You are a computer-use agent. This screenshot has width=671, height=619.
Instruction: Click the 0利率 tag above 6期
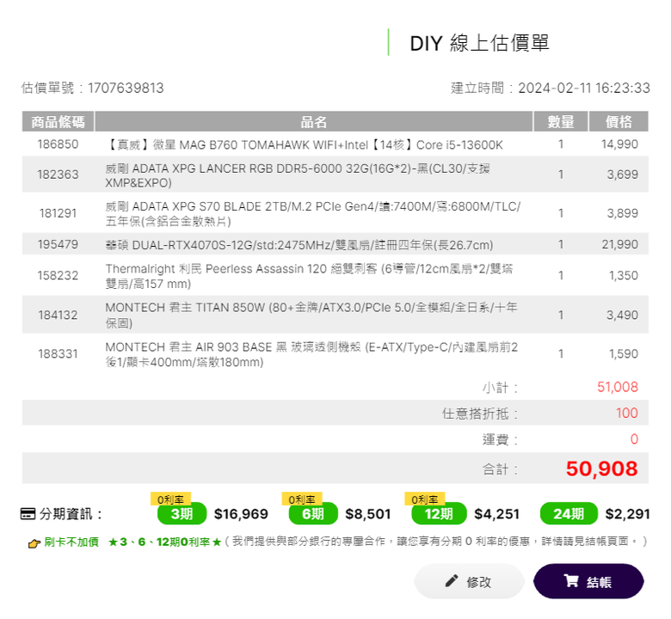(302, 499)
